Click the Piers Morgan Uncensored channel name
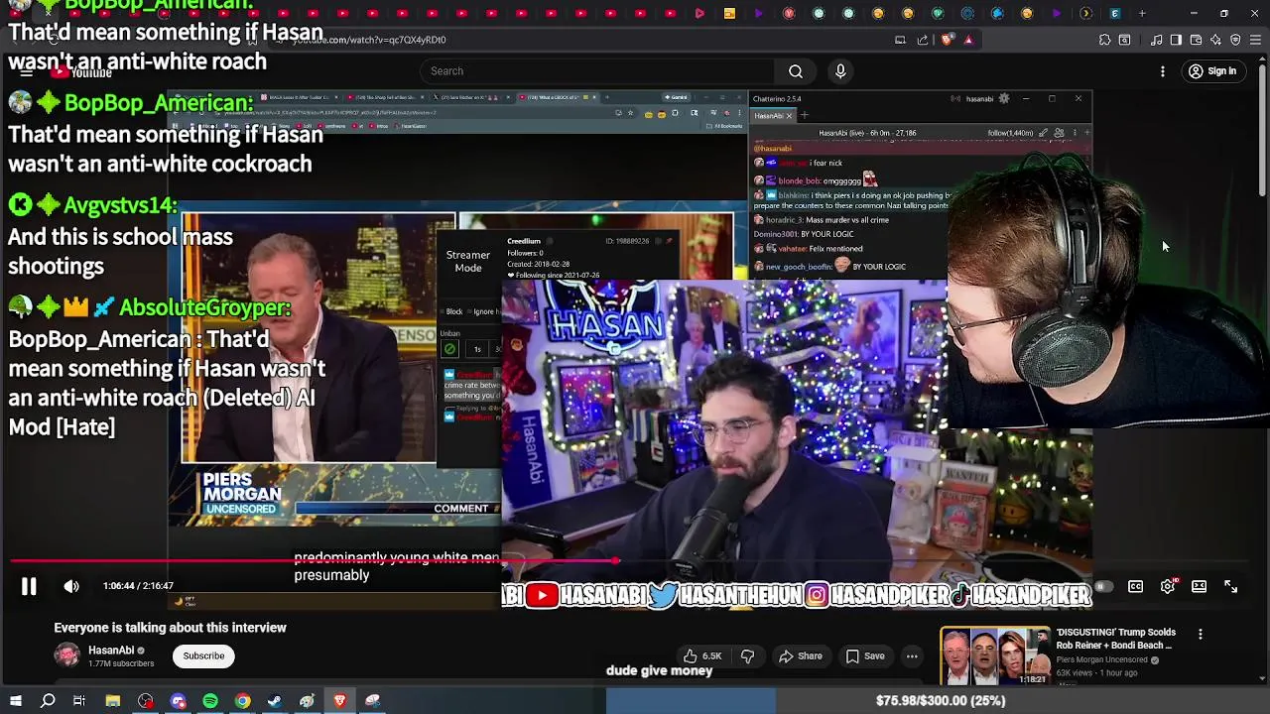 point(1102,659)
